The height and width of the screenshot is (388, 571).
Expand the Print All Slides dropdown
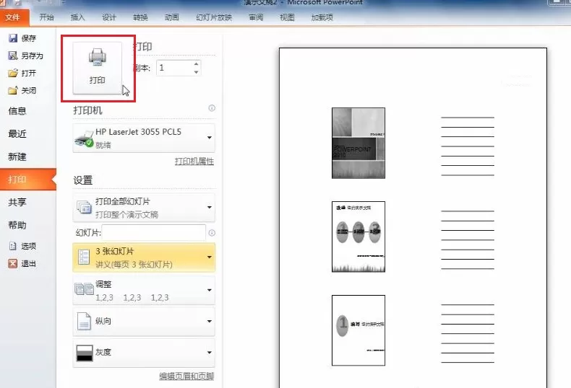click(144, 208)
